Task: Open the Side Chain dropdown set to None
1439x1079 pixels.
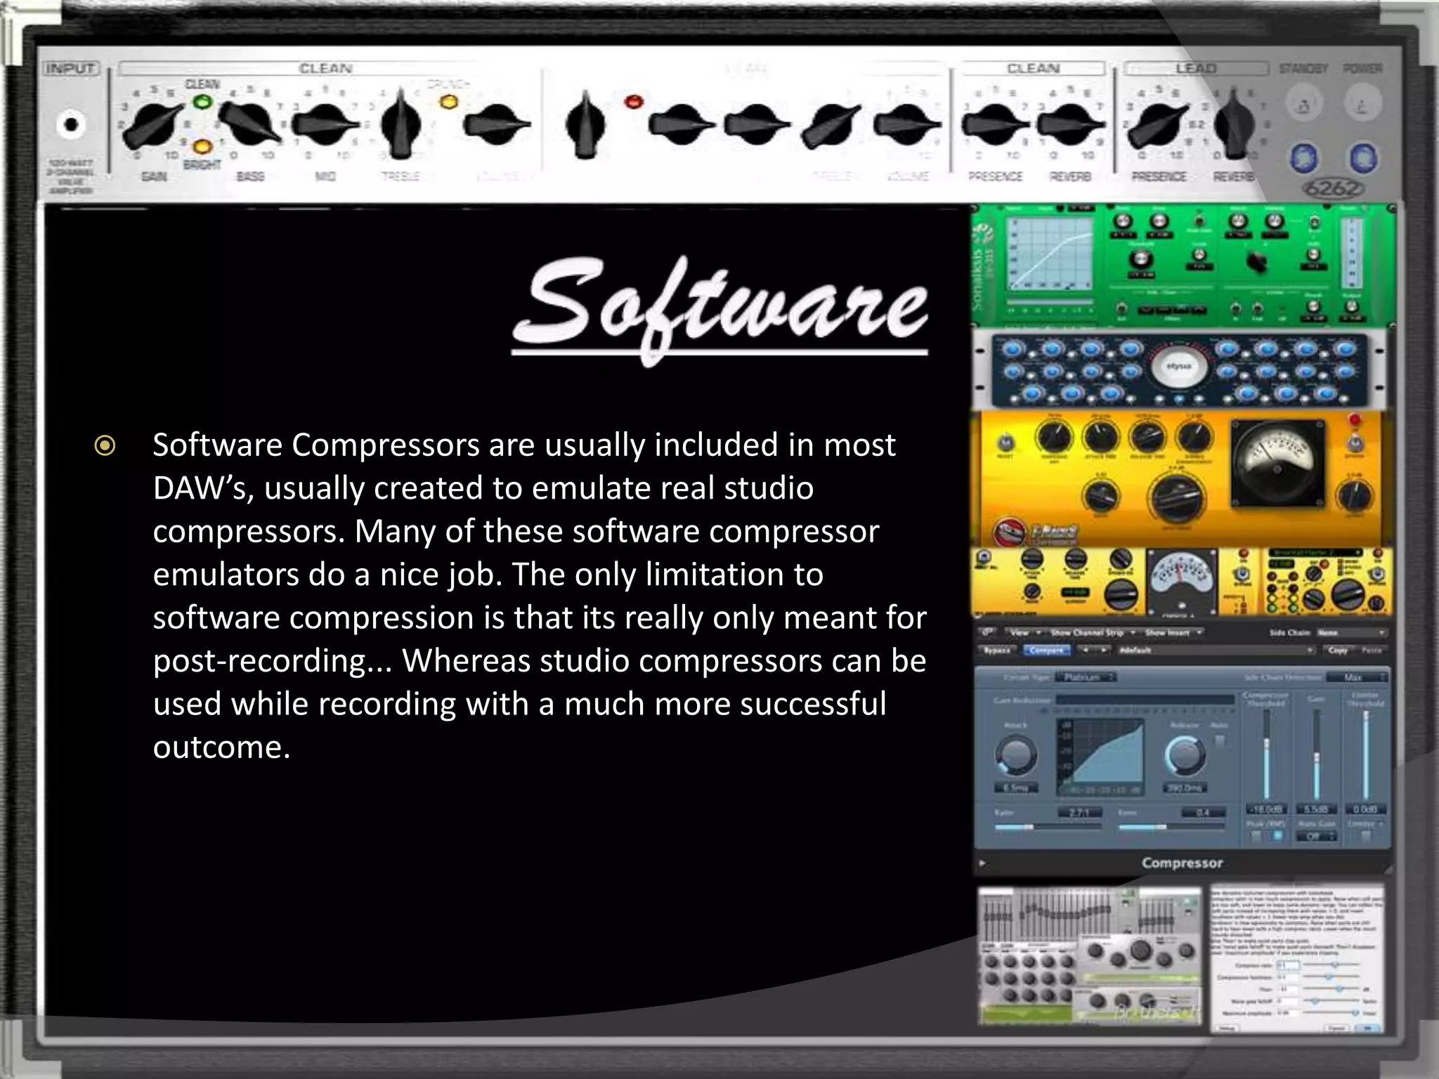Action: [x=1352, y=633]
